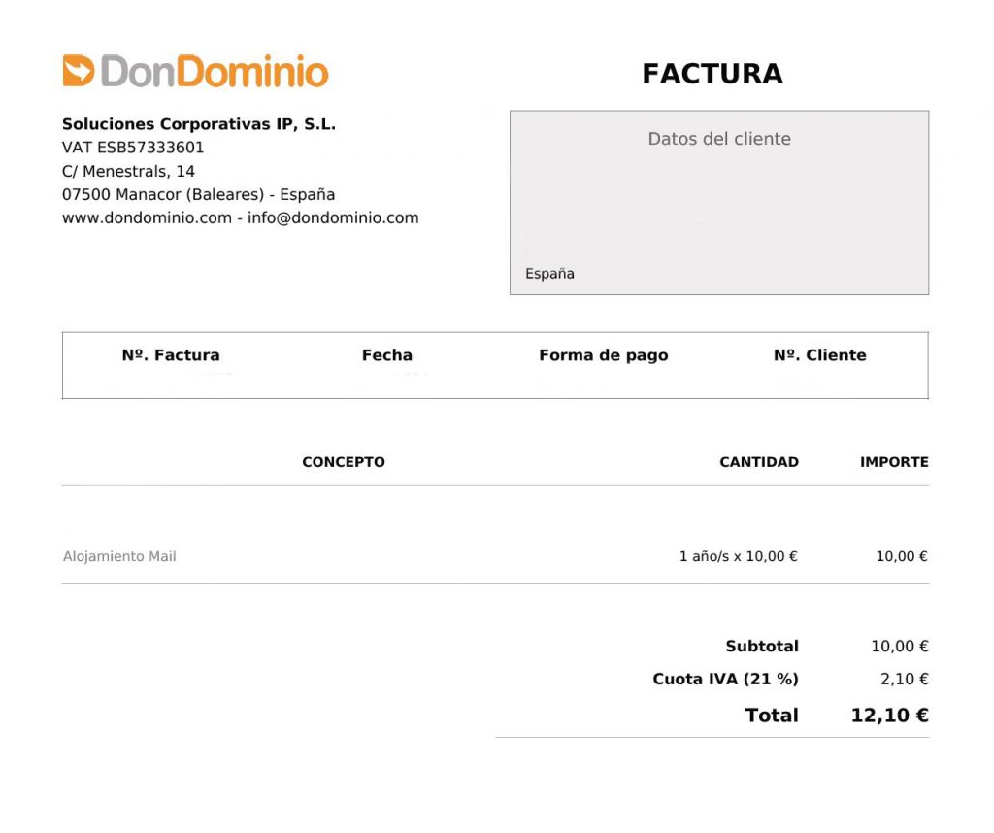Screen dimensions: 994x833
Task: Select España in the client data box
Action: coord(549,274)
